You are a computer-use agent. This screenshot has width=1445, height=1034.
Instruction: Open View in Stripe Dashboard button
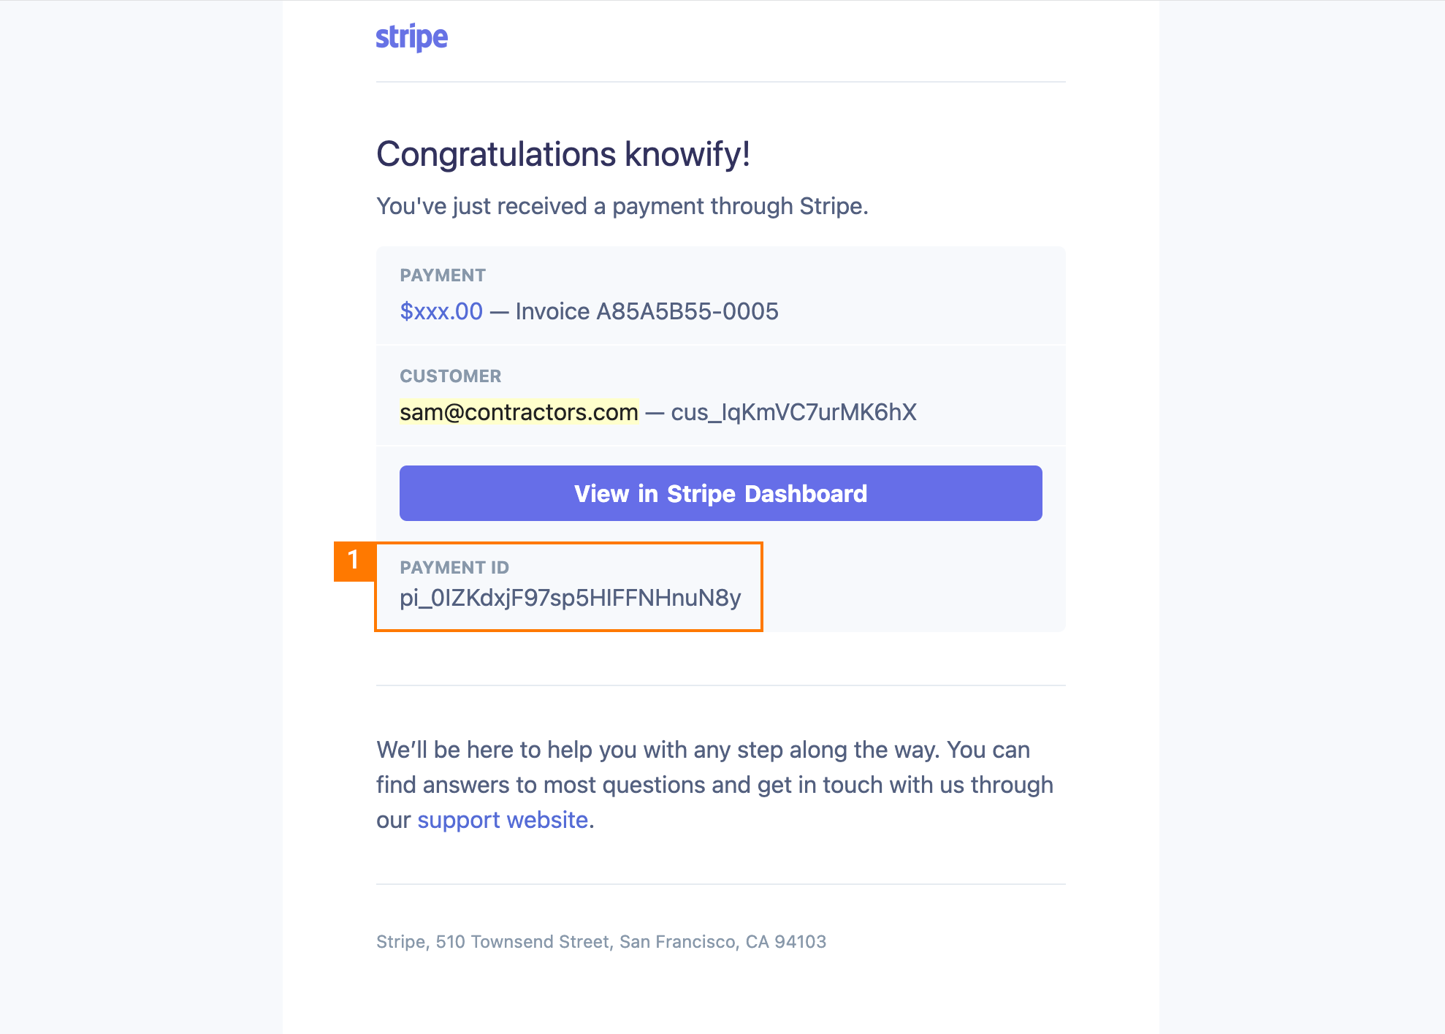click(x=720, y=493)
